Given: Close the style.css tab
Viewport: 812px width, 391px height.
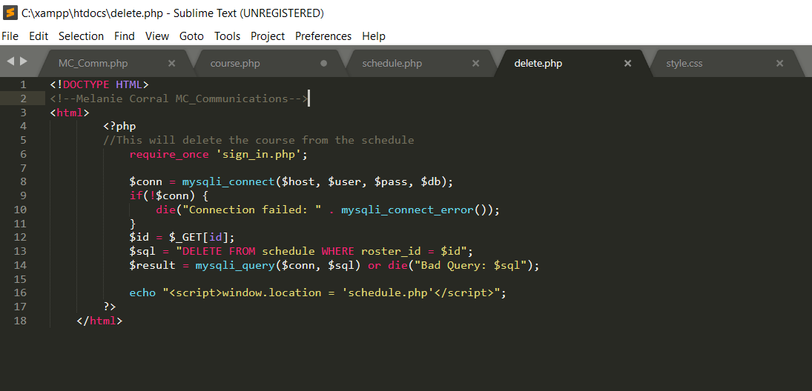Looking at the screenshot, I should (780, 64).
